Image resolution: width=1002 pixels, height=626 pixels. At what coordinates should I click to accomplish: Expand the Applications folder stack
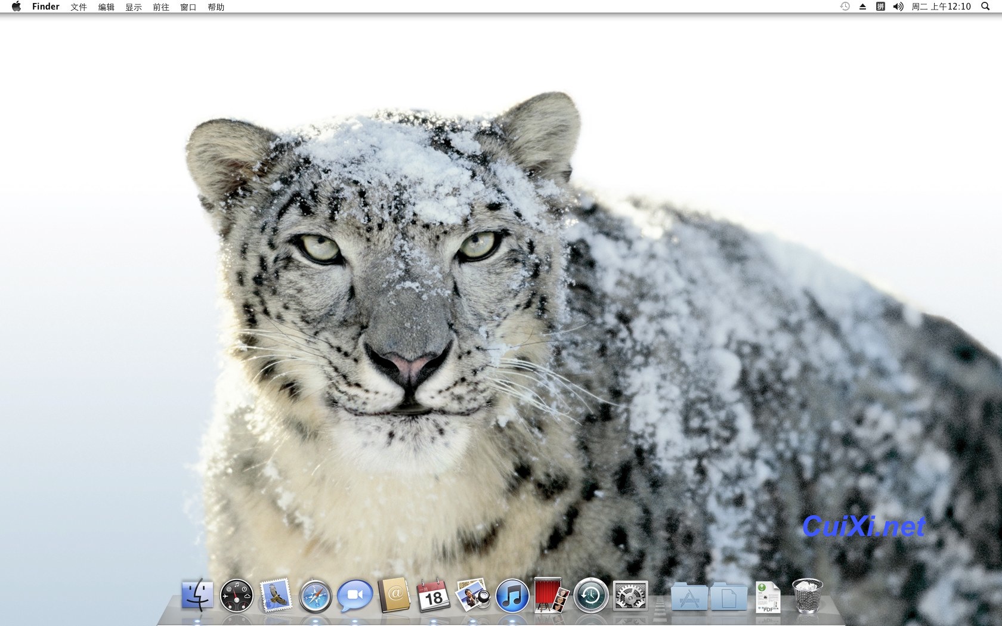tap(689, 597)
